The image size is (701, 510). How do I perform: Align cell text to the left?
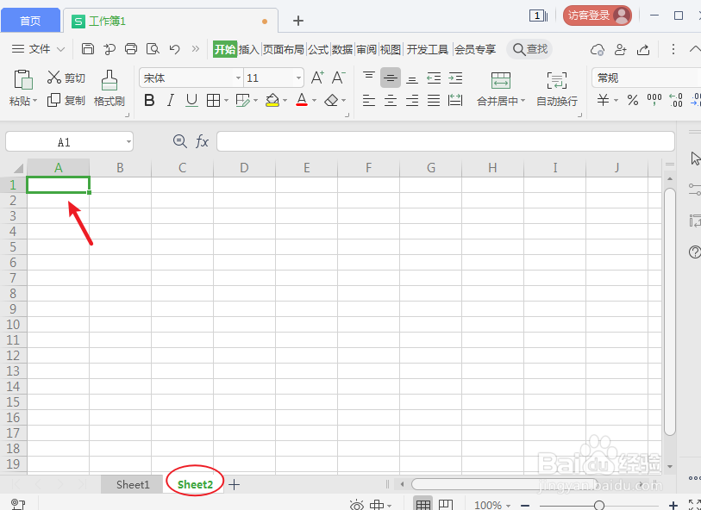(369, 101)
